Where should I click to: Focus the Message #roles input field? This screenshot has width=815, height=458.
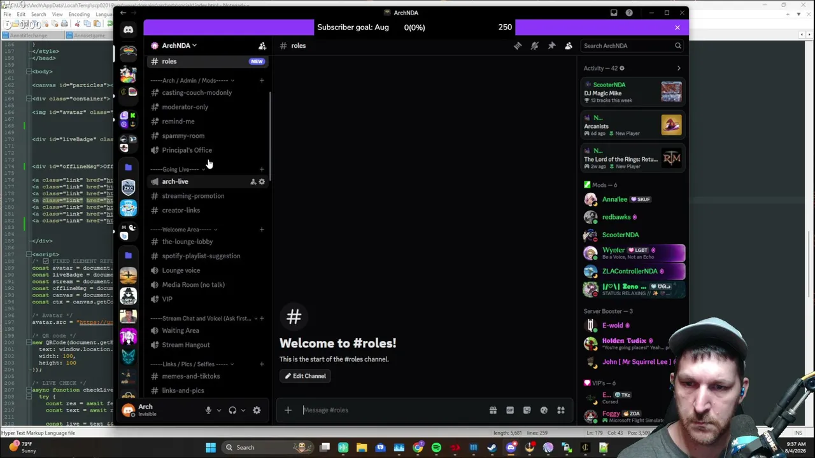392,410
